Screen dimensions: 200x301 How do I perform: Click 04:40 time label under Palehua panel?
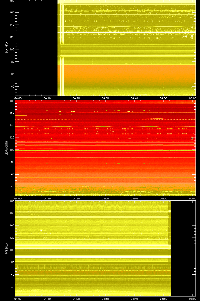click(134, 299)
